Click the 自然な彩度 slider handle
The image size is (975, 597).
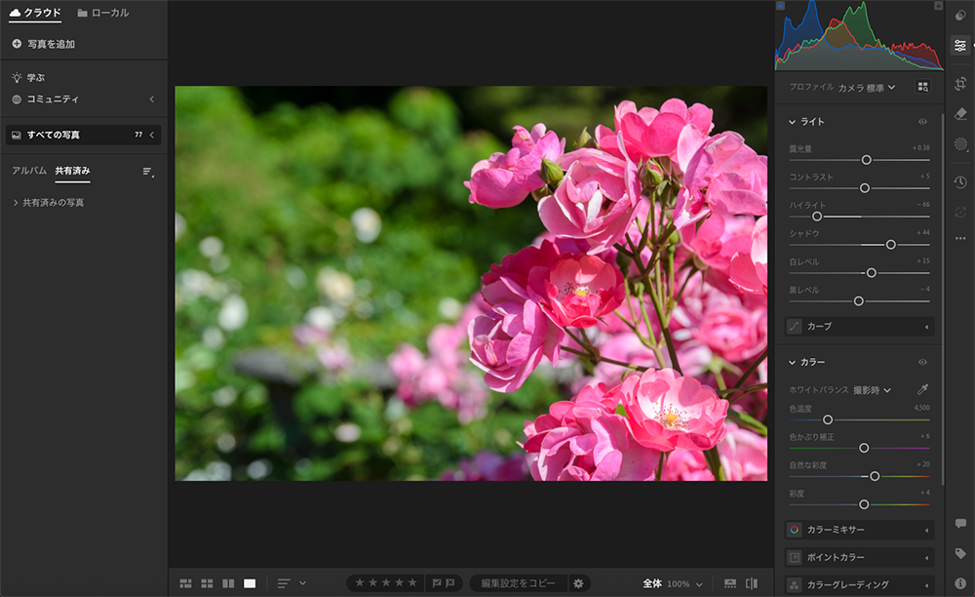(x=875, y=476)
